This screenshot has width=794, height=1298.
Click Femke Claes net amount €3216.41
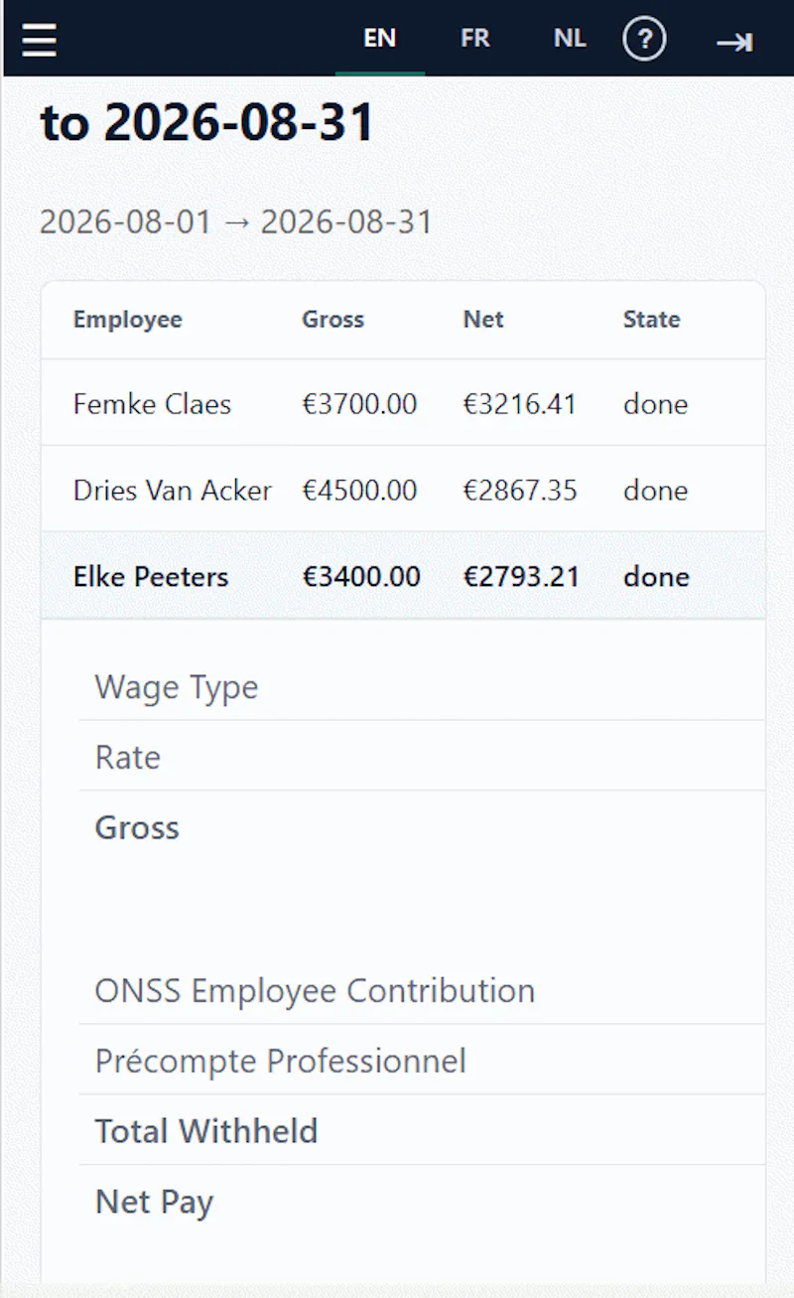[x=520, y=404]
